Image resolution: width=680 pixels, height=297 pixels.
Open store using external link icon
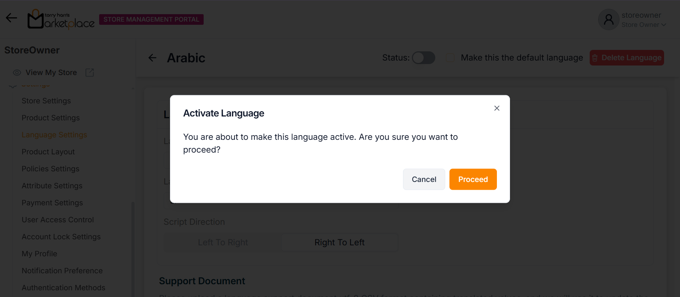coord(90,73)
